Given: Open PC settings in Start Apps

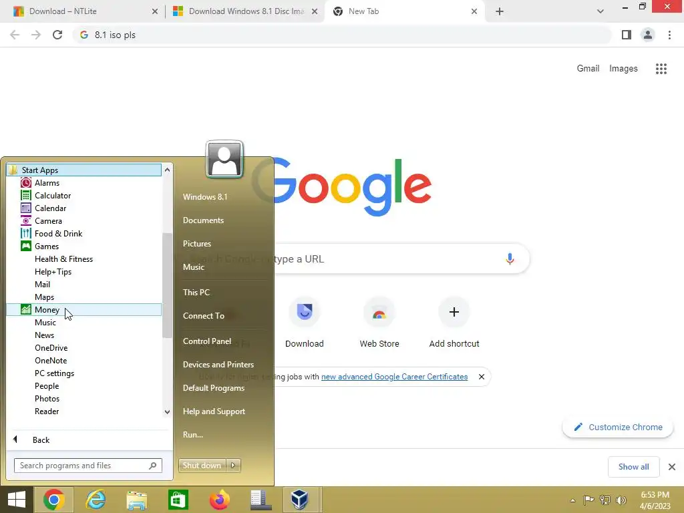Looking at the screenshot, I should [54, 373].
